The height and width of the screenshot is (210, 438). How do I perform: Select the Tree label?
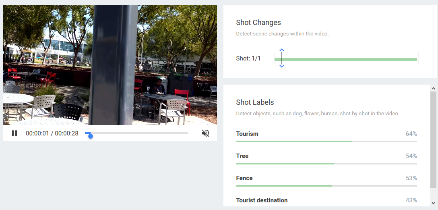[242, 156]
